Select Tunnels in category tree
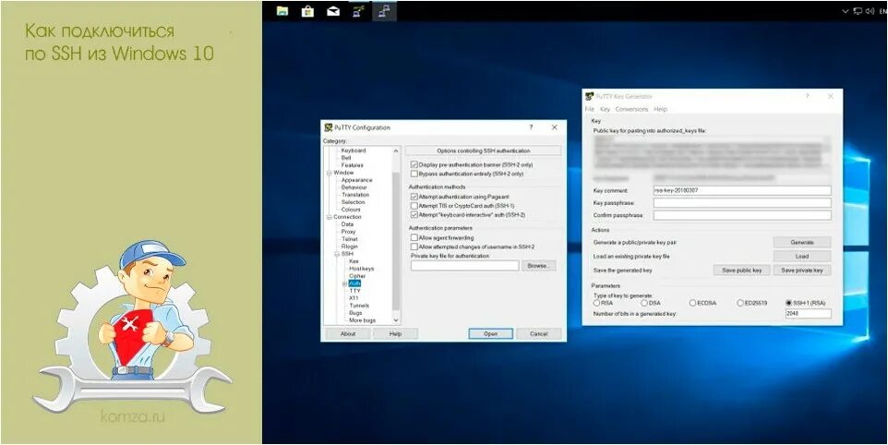888x445 pixels. (359, 306)
